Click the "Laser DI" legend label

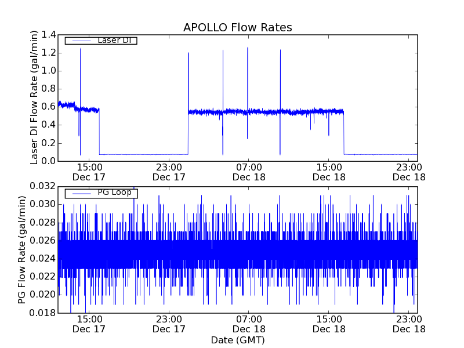[x=114, y=41]
